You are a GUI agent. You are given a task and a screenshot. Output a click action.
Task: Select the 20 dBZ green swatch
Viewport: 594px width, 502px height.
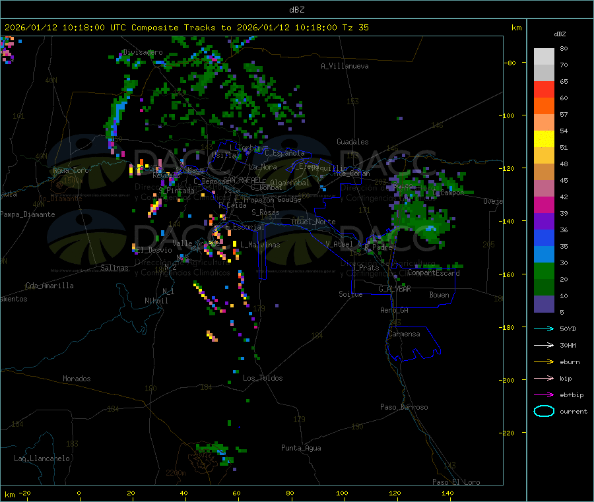(x=544, y=271)
